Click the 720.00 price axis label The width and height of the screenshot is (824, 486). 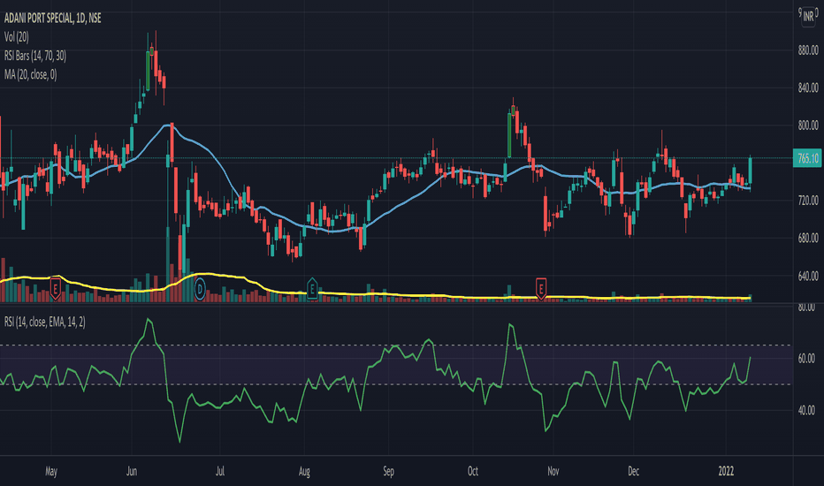click(x=808, y=201)
